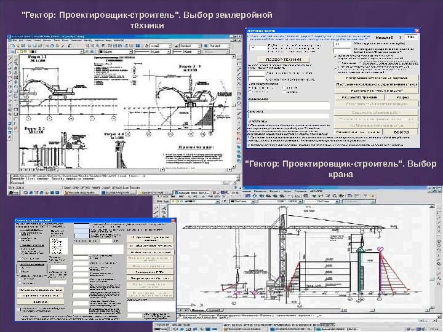Click Zoom Window icon in top AutoCAD toolbar

click(x=98, y=45)
